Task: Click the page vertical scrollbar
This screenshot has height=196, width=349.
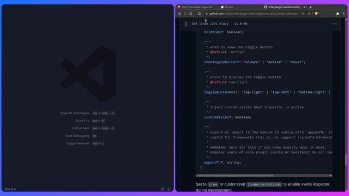Action: click(346, 159)
